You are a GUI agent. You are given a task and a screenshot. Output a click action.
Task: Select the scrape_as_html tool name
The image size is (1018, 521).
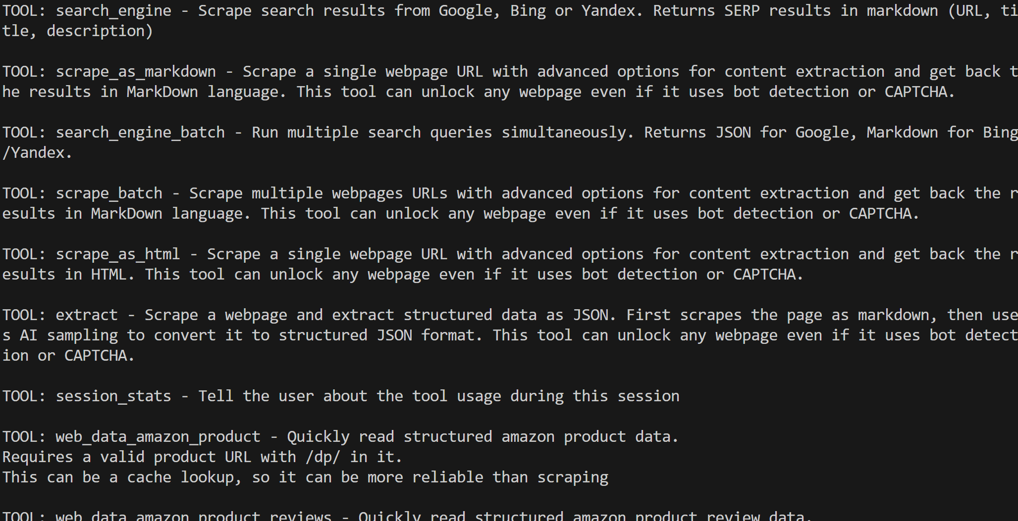pyautogui.click(x=118, y=254)
